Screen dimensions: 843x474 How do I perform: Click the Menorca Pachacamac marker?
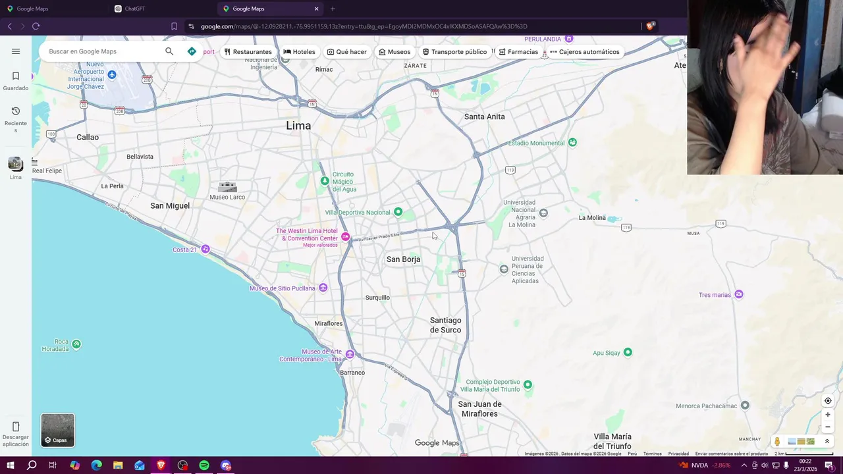point(745,406)
